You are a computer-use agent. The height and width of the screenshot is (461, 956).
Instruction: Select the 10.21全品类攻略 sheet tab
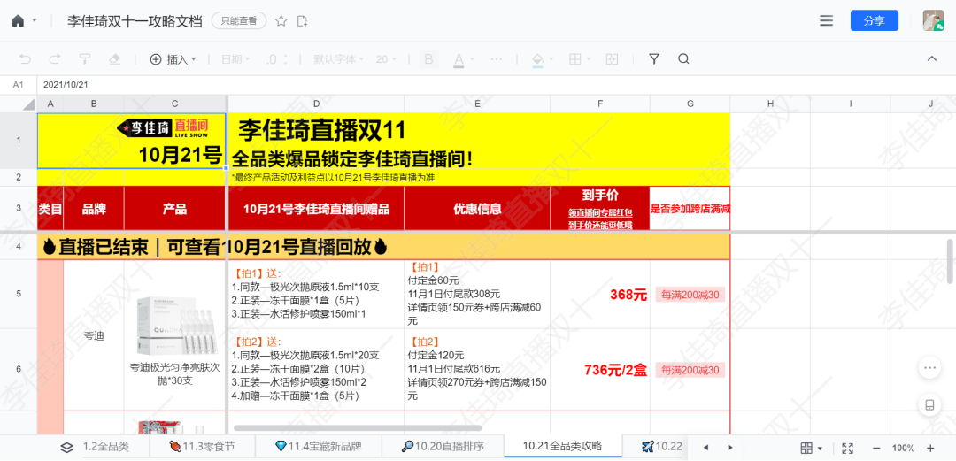coord(562,446)
